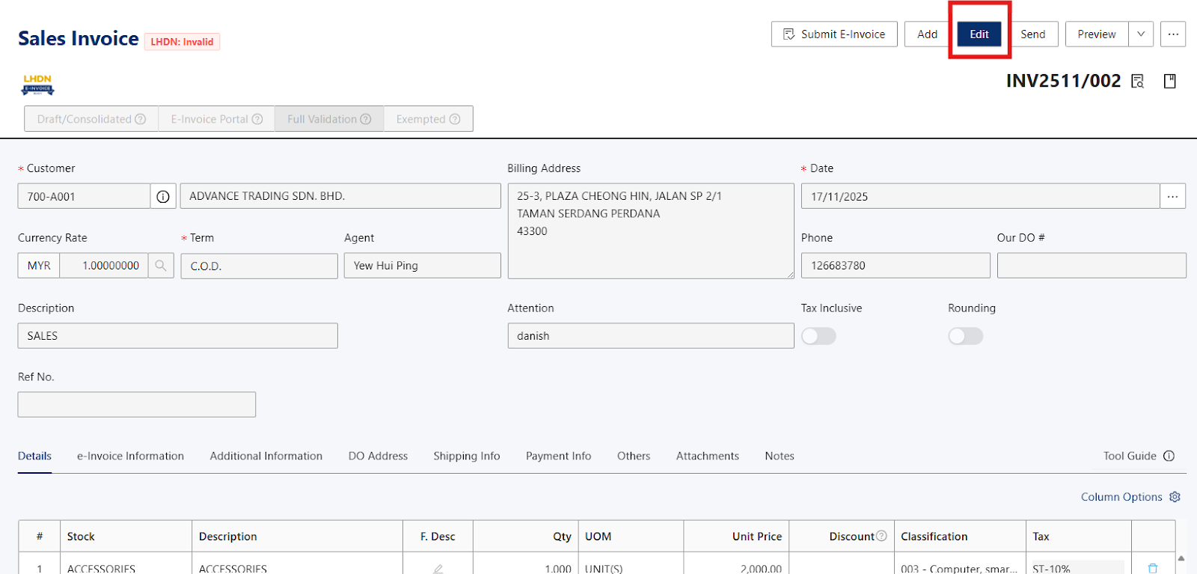Click the bookmark note icon beside invoice number
The width and height of the screenshot is (1197, 574).
point(1170,81)
